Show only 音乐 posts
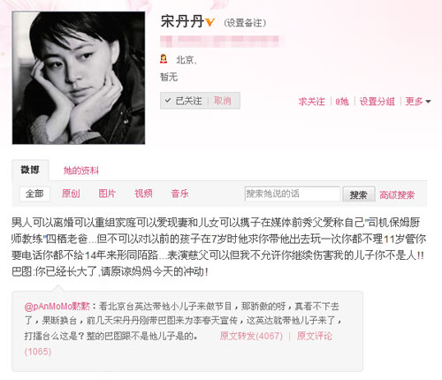Image resolution: width=442 pixels, height=380 pixels. [179, 194]
